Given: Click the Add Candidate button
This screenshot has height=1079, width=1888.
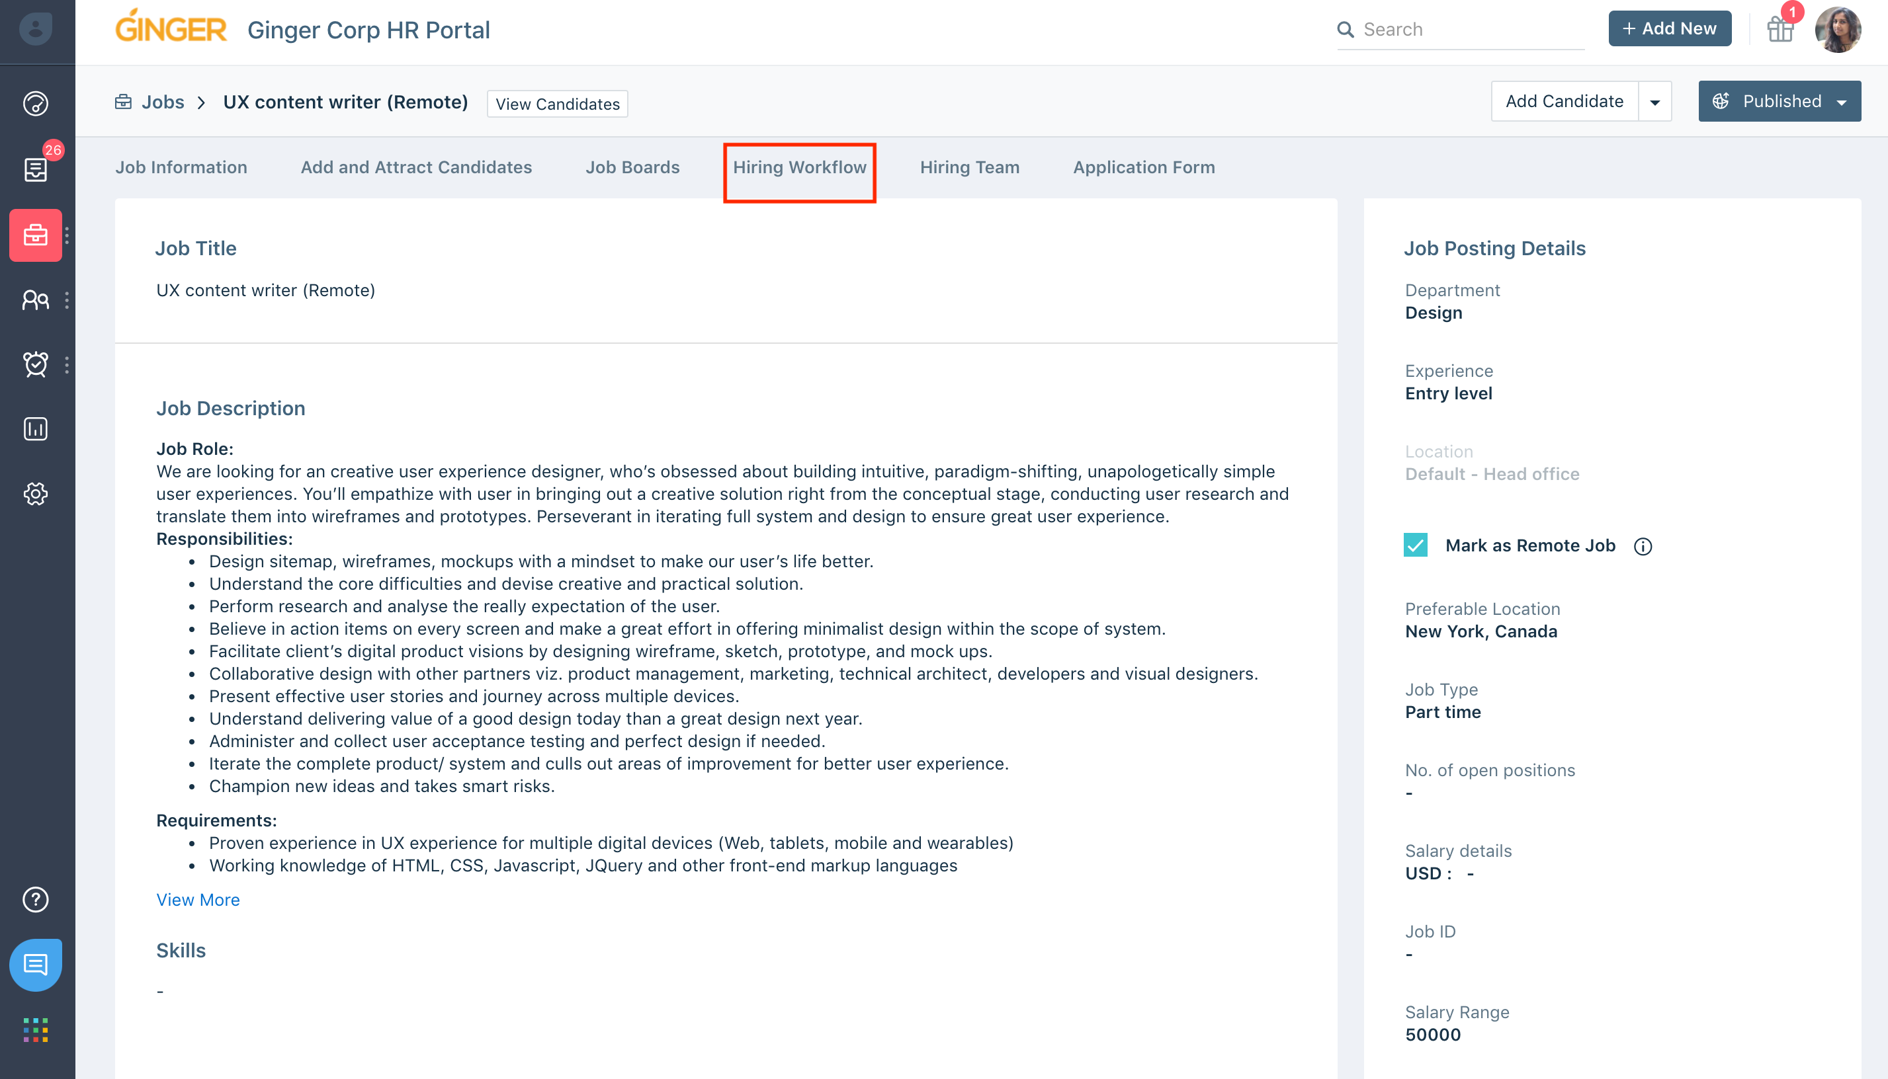Looking at the screenshot, I should tap(1564, 102).
